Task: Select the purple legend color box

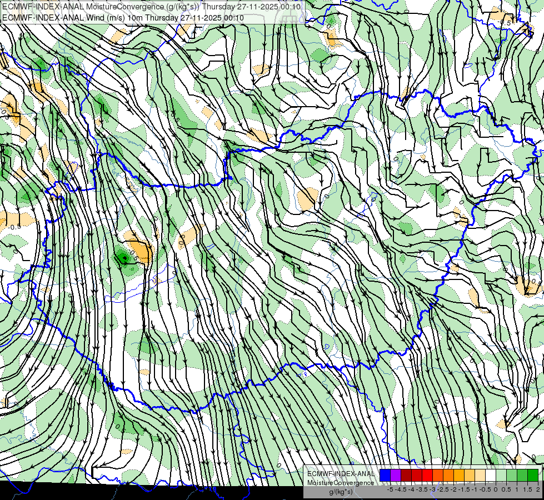Action: [396, 475]
